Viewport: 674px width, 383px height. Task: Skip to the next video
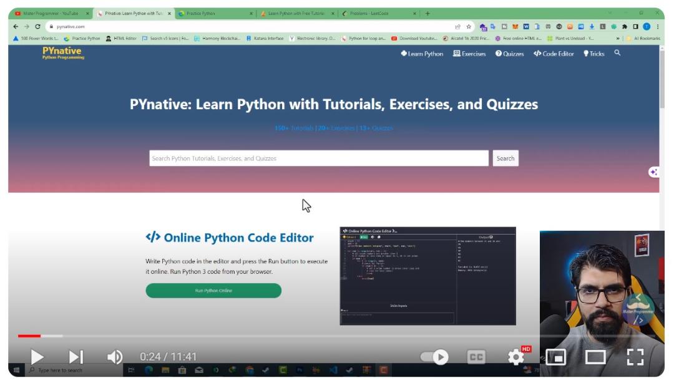click(x=76, y=357)
